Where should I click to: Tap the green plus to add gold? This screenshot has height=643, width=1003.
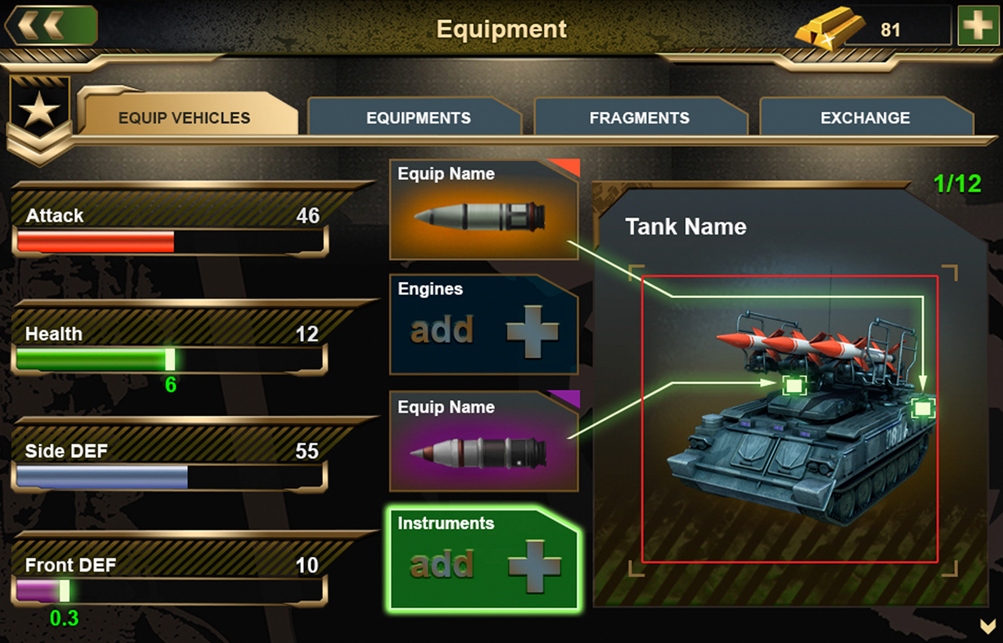978,26
